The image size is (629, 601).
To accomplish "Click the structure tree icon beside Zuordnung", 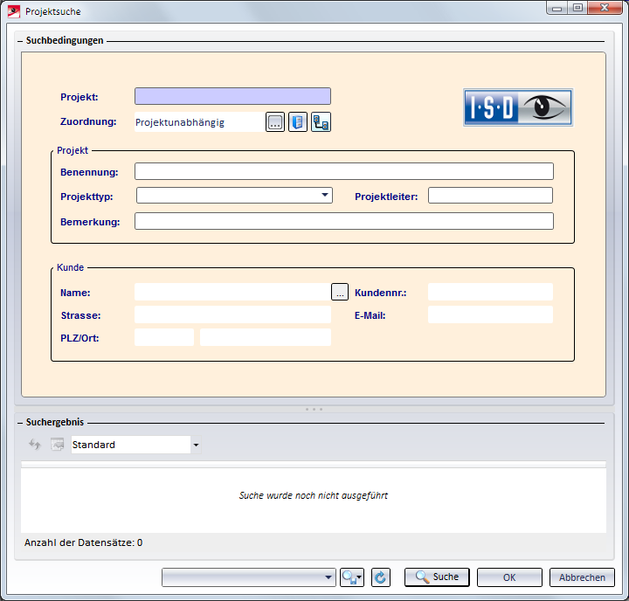I will [321, 122].
